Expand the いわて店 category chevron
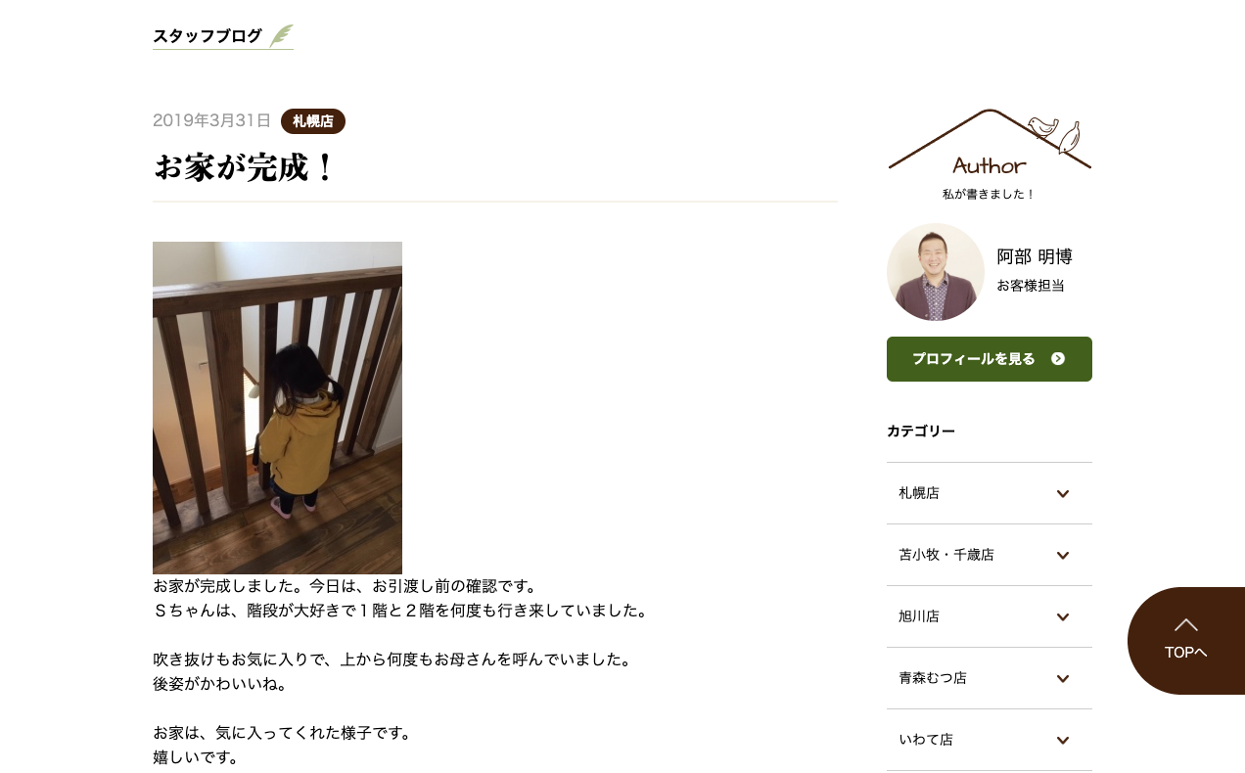This screenshot has height=773, width=1245. 1063,741
